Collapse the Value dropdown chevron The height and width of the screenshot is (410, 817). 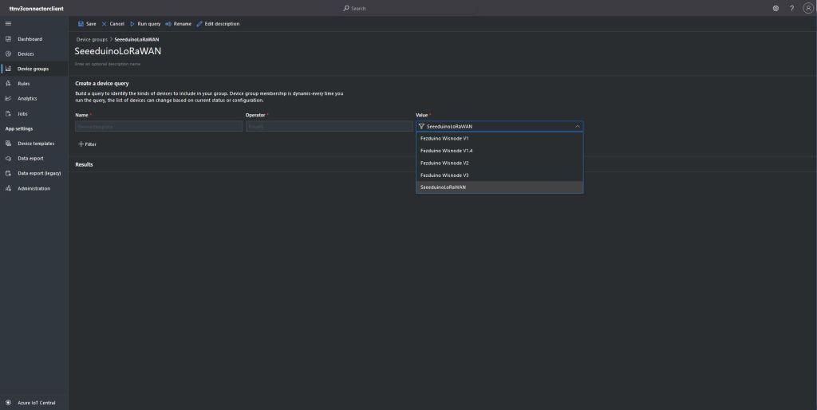coord(577,126)
